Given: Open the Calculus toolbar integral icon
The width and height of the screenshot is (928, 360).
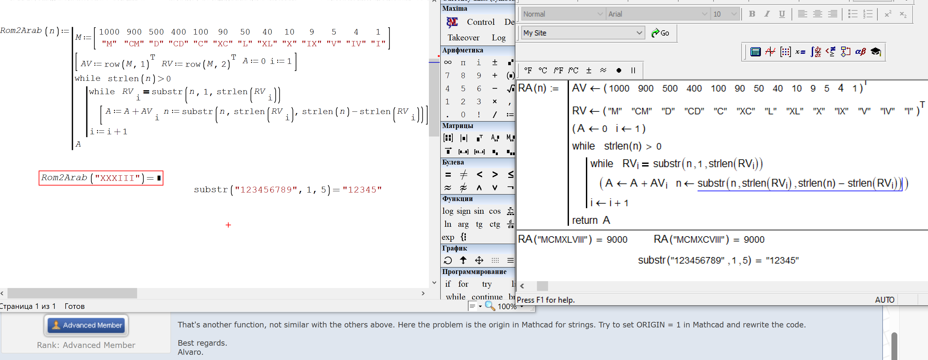Looking at the screenshot, I should [816, 52].
